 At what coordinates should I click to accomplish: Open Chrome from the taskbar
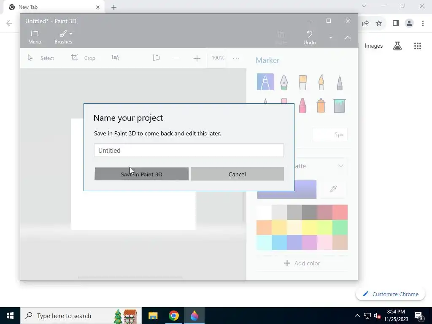pos(173,316)
